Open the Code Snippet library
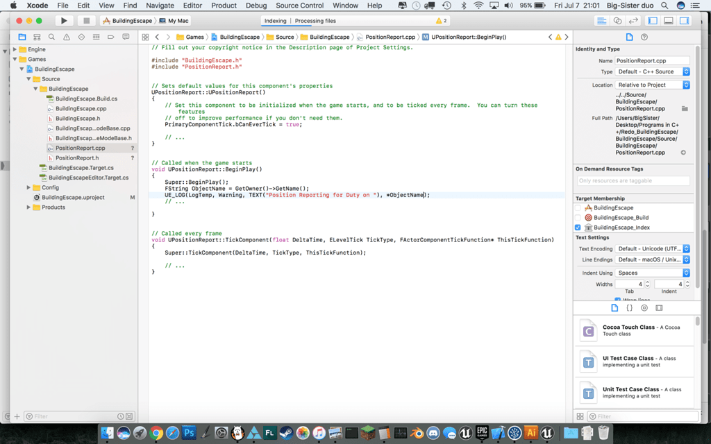711x444 pixels. (629, 307)
